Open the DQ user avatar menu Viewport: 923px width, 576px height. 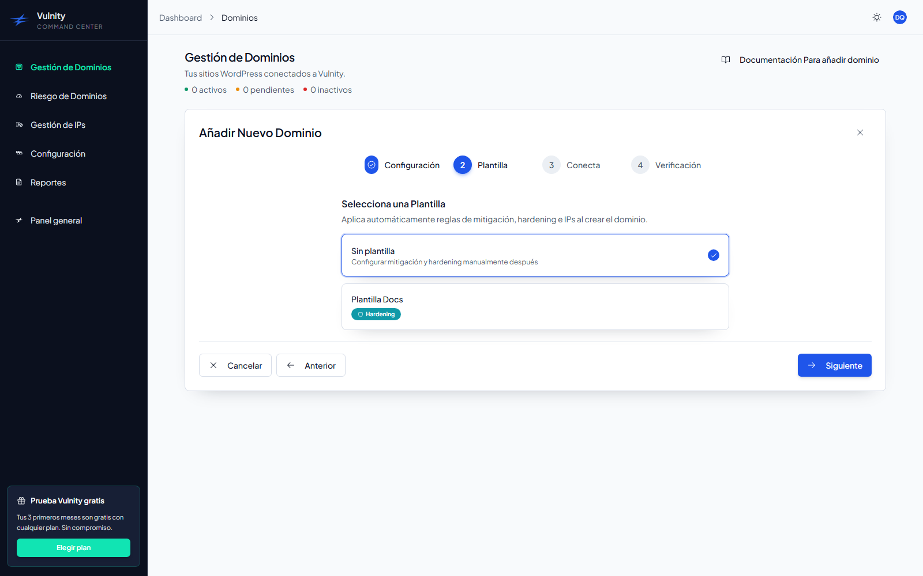(900, 17)
